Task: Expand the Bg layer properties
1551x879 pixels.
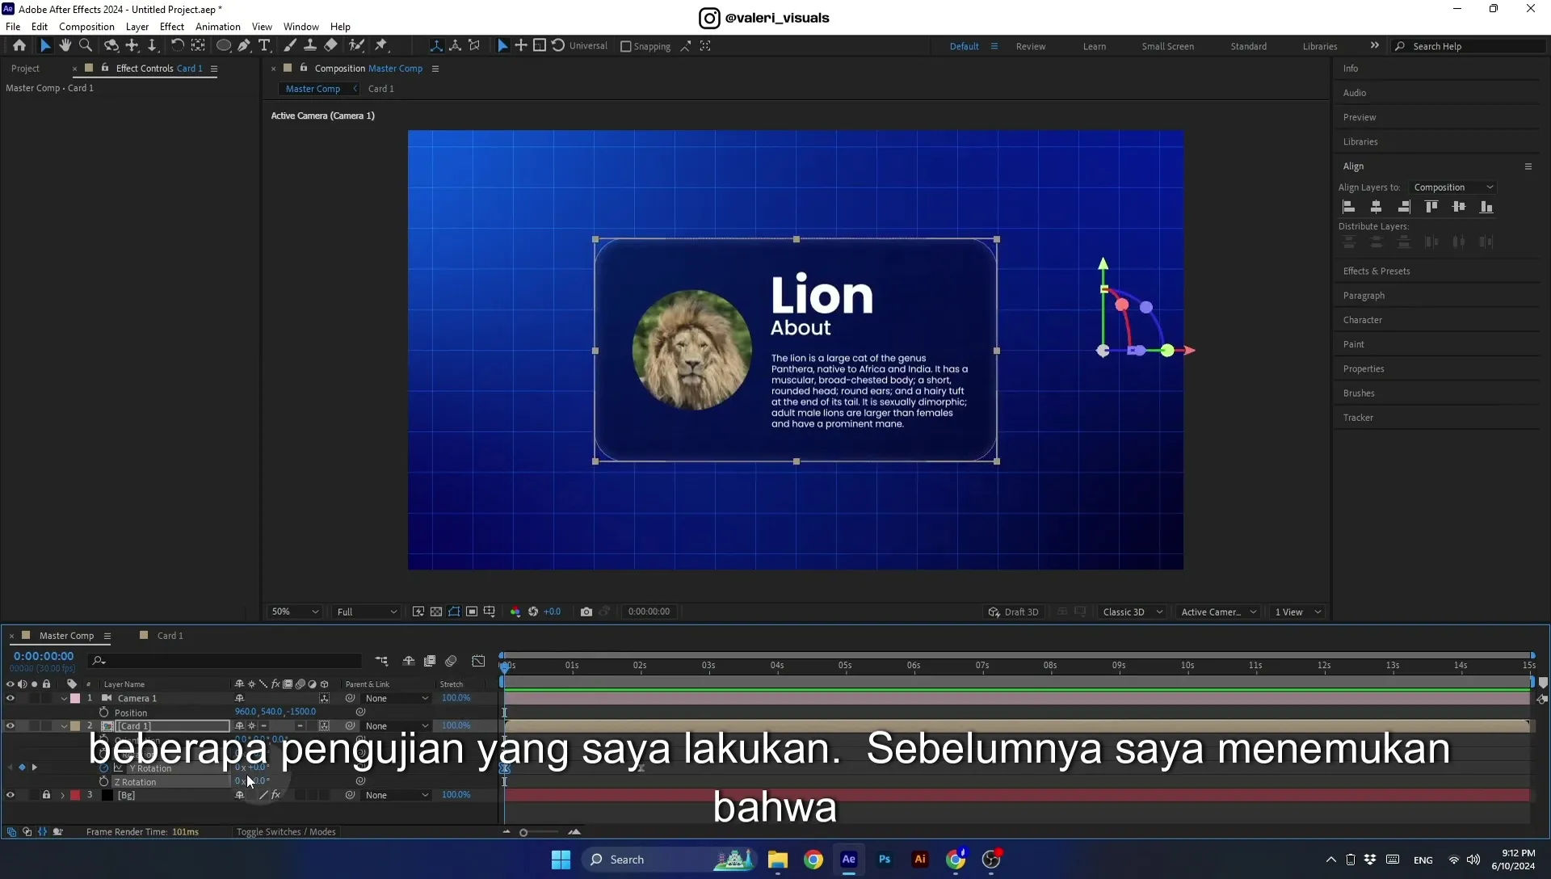Action: (x=63, y=796)
